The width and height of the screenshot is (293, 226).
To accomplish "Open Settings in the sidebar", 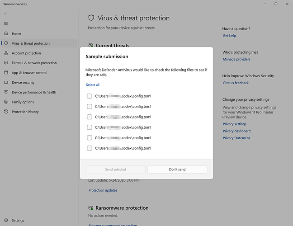I will pyautogui.click(x=39, y=221).
